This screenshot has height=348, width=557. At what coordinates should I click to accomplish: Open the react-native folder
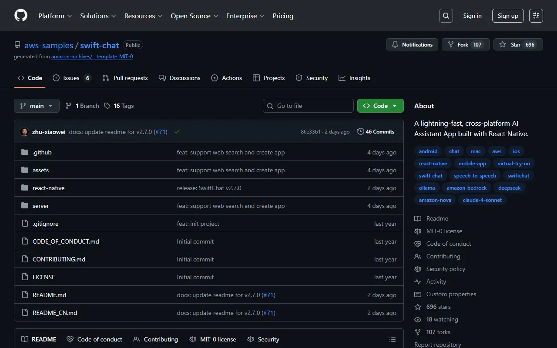[48, 188]
